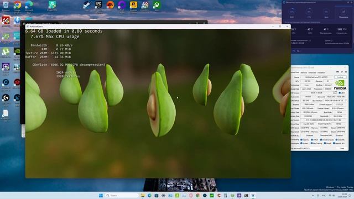Toggle the OpenGL 4.6 checkbox in GPU-Z

[334, 143]
